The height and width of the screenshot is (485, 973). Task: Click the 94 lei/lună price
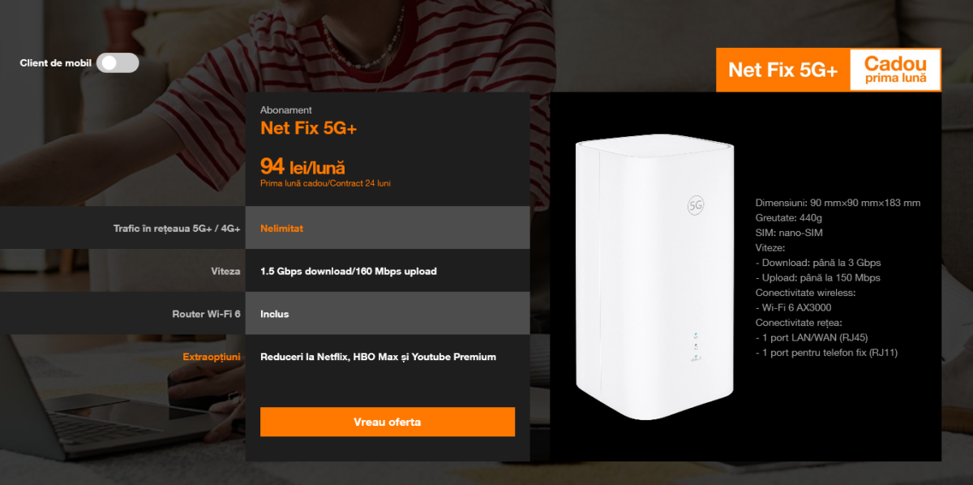302,167
